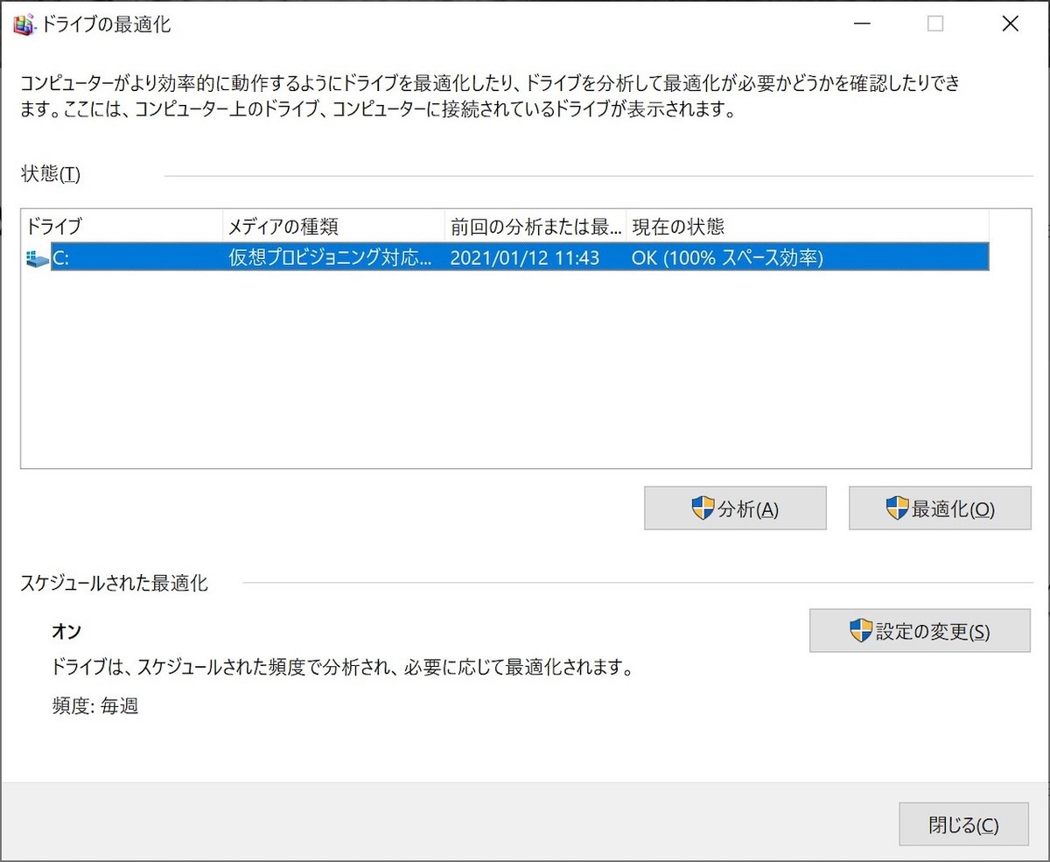
Task: Click 最適化(O) to optimize the drive
Action: [x=940, y=508]
